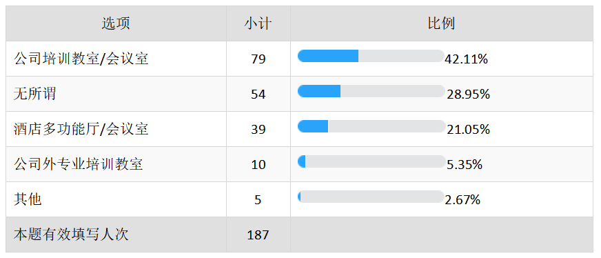Click the 本题有效填写人次 footer label
Image resolution: width=601 pixels, height=258 pixels.
coord(71,235)
